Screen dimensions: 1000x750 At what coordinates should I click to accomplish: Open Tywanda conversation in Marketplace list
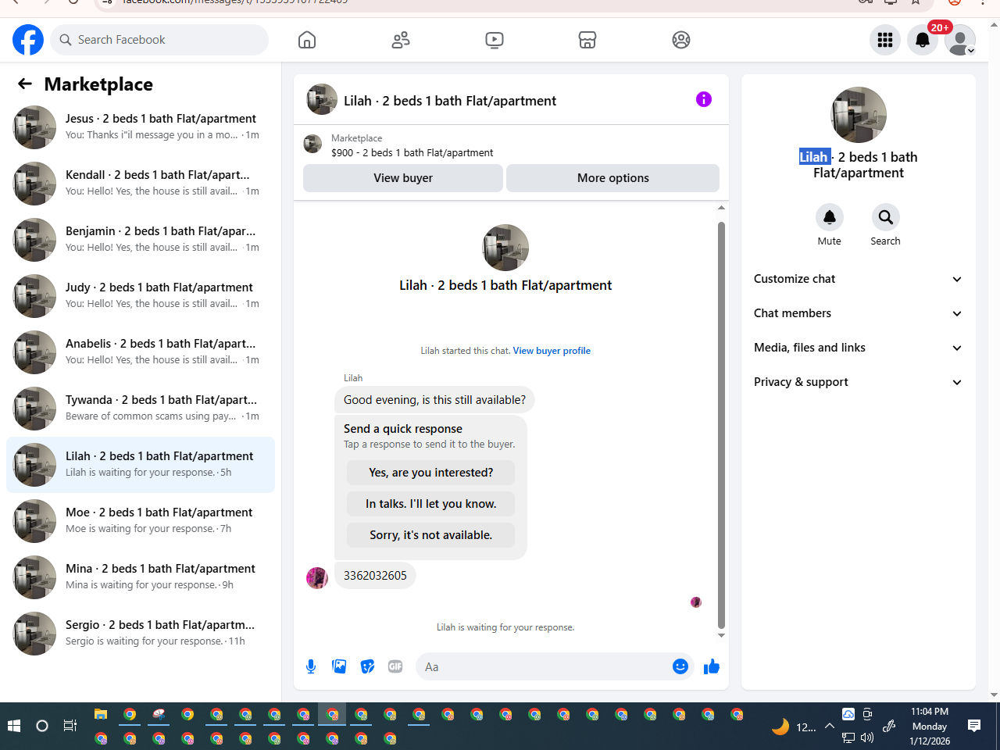click(141, 409)
